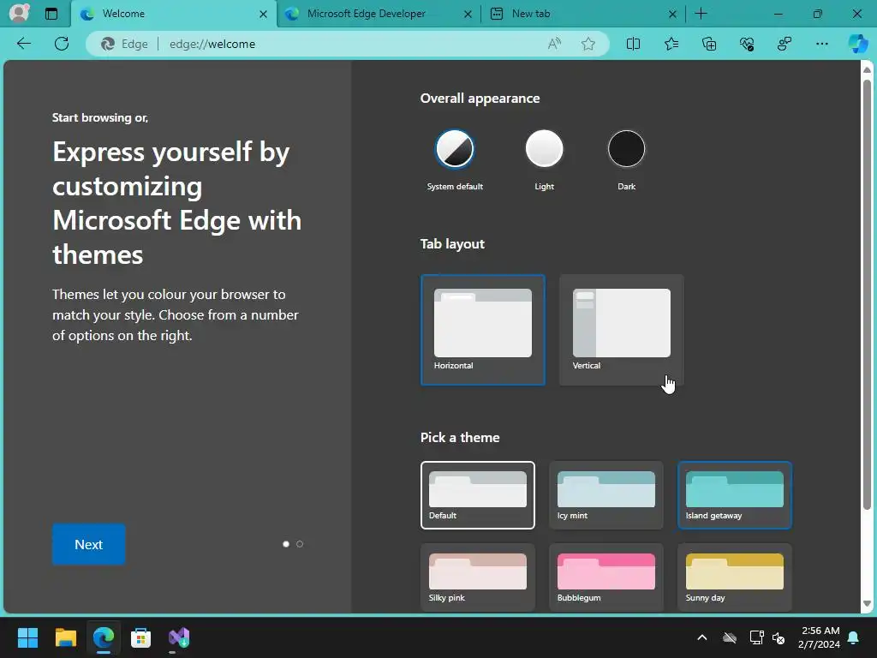Open File Explorer from taskbar

65,637
